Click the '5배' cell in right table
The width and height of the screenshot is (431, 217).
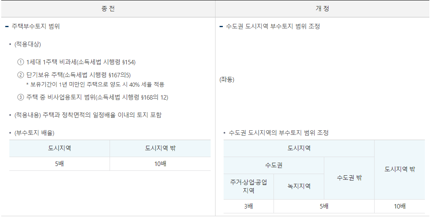[324, 206]
